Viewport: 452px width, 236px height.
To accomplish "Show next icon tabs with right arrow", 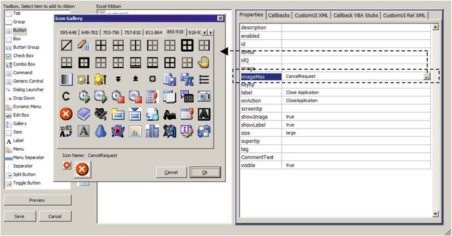I will coord(211,33).
